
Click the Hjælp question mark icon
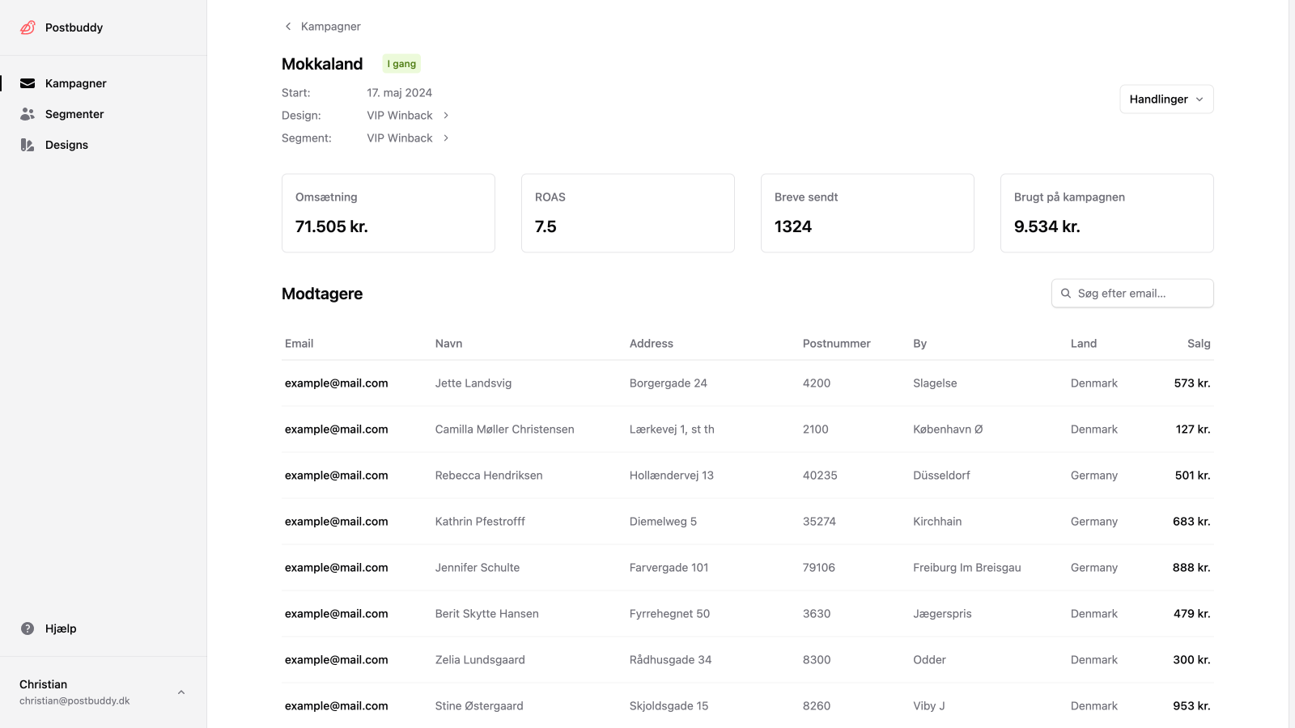[x=28, y=629]
